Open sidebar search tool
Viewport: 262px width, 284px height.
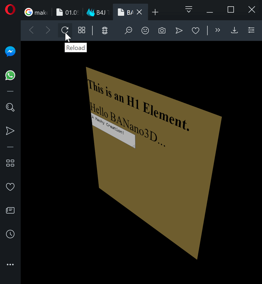click(10, 107)
